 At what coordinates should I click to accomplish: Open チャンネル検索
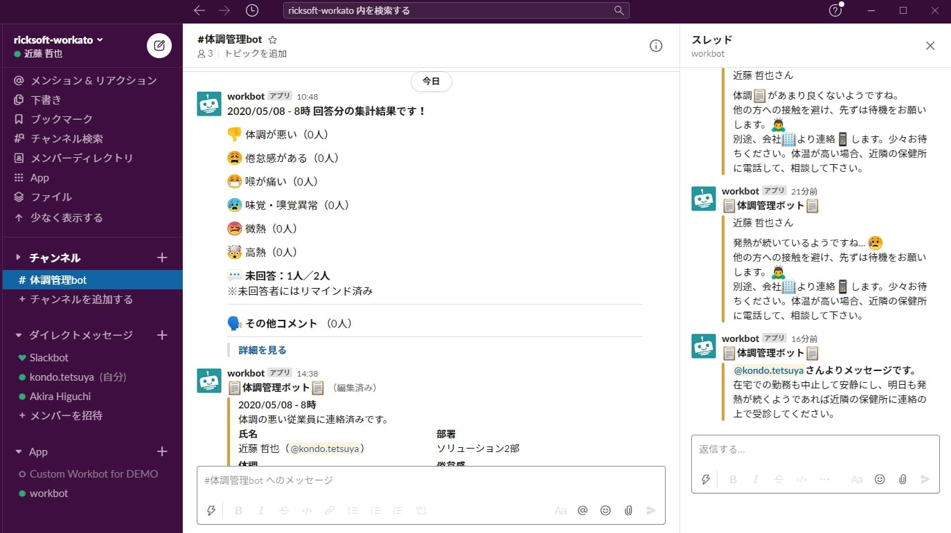click(x=91, y=138)
